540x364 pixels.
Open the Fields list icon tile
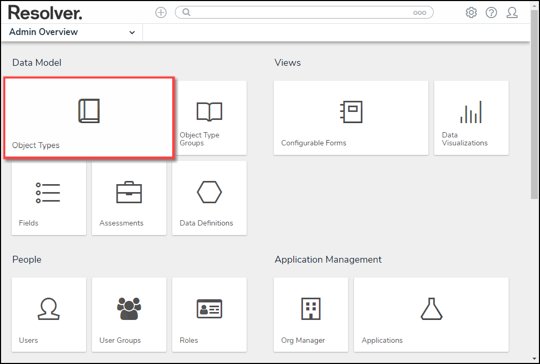(x=48, y=198)
